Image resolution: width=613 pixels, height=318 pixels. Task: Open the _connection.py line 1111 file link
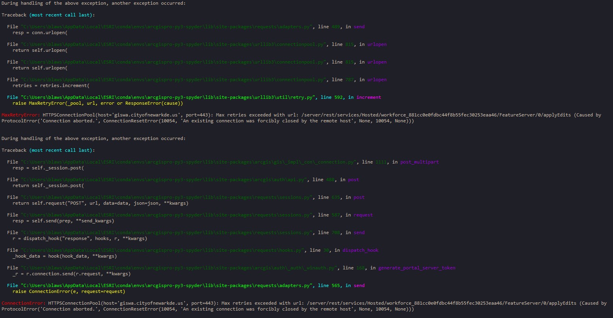(x=189, y=162)
